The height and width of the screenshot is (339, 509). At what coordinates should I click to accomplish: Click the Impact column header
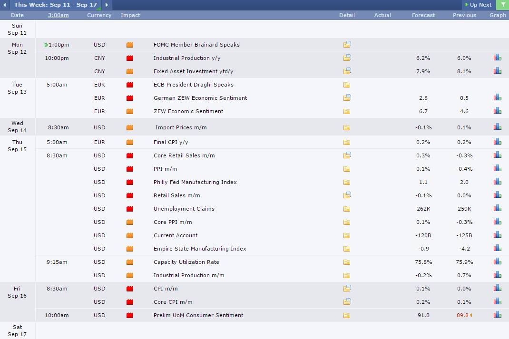(x=130, y=15)
